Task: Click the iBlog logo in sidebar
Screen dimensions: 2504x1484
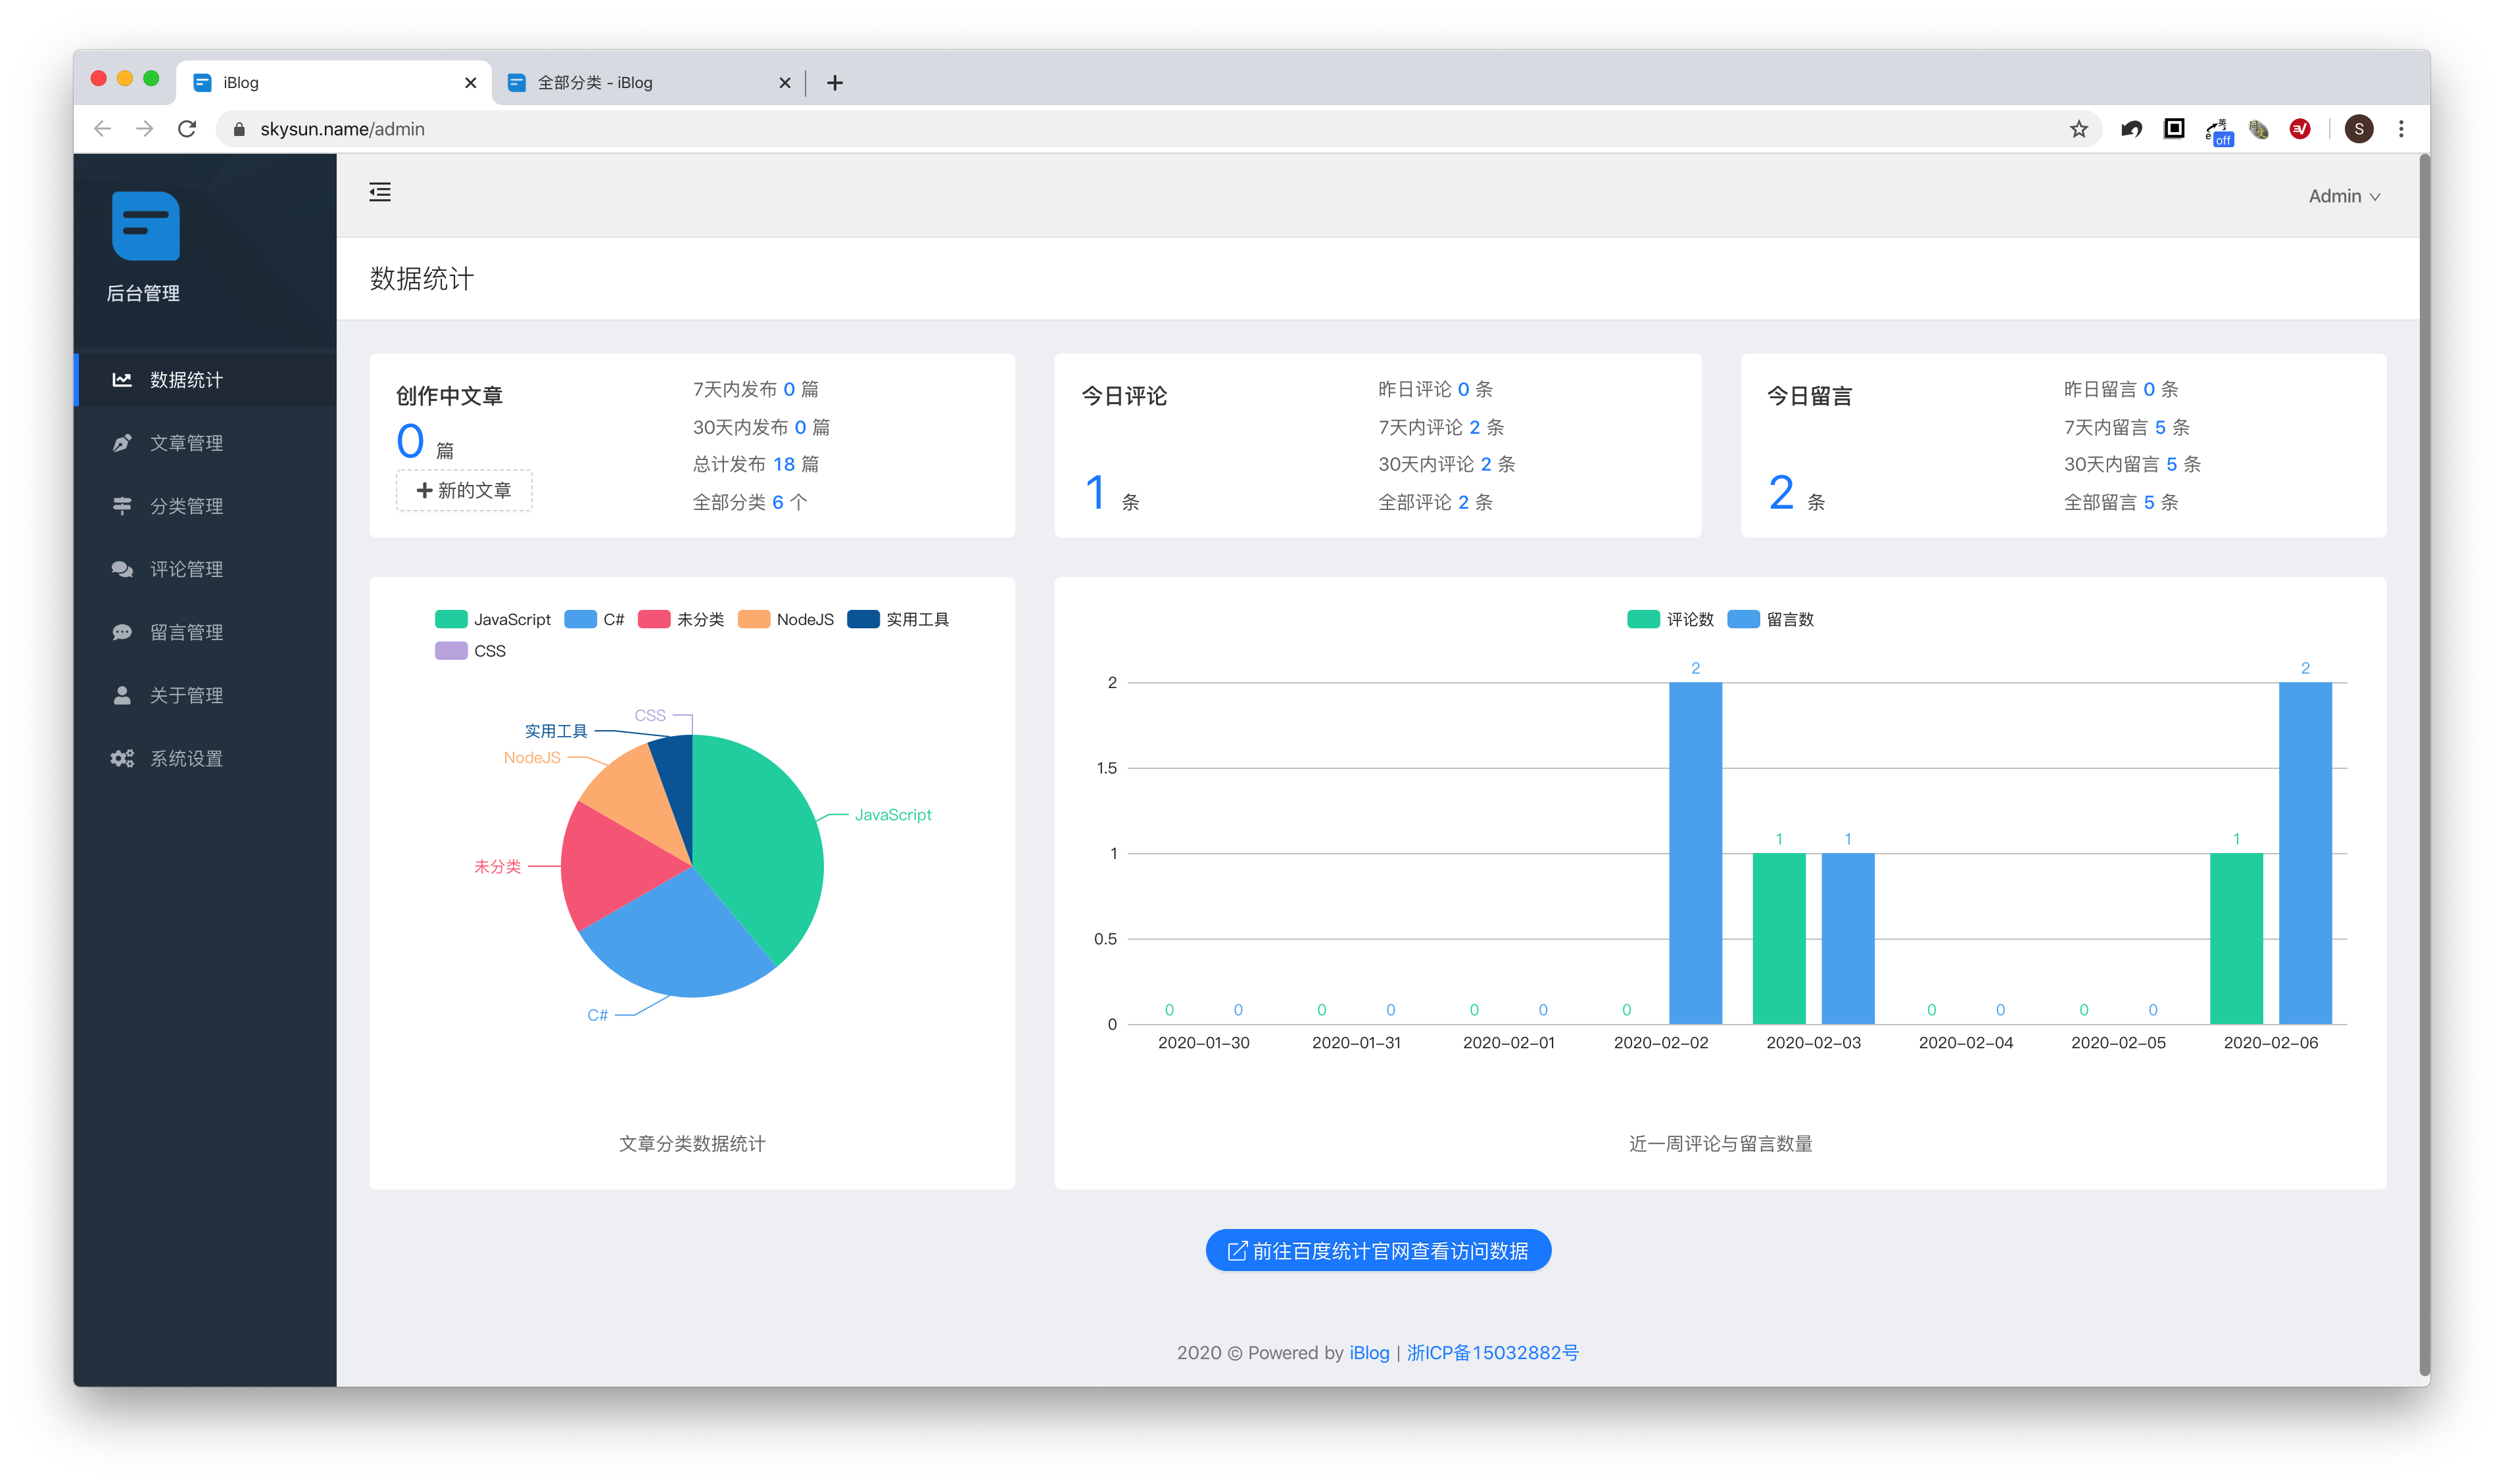Action: [146, 226]
